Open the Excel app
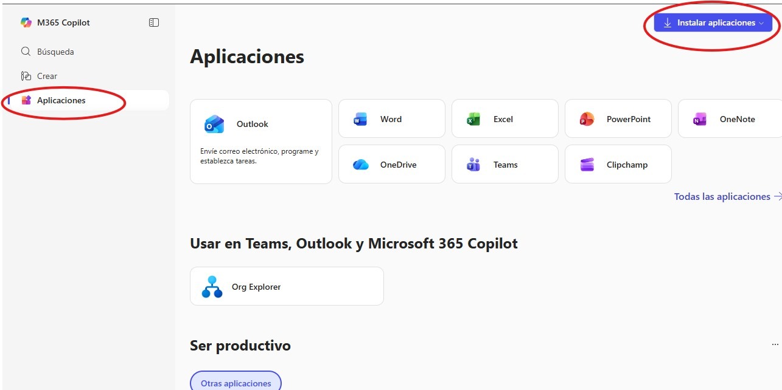This screenshot has width=782, height=390. tap(504, 118)
